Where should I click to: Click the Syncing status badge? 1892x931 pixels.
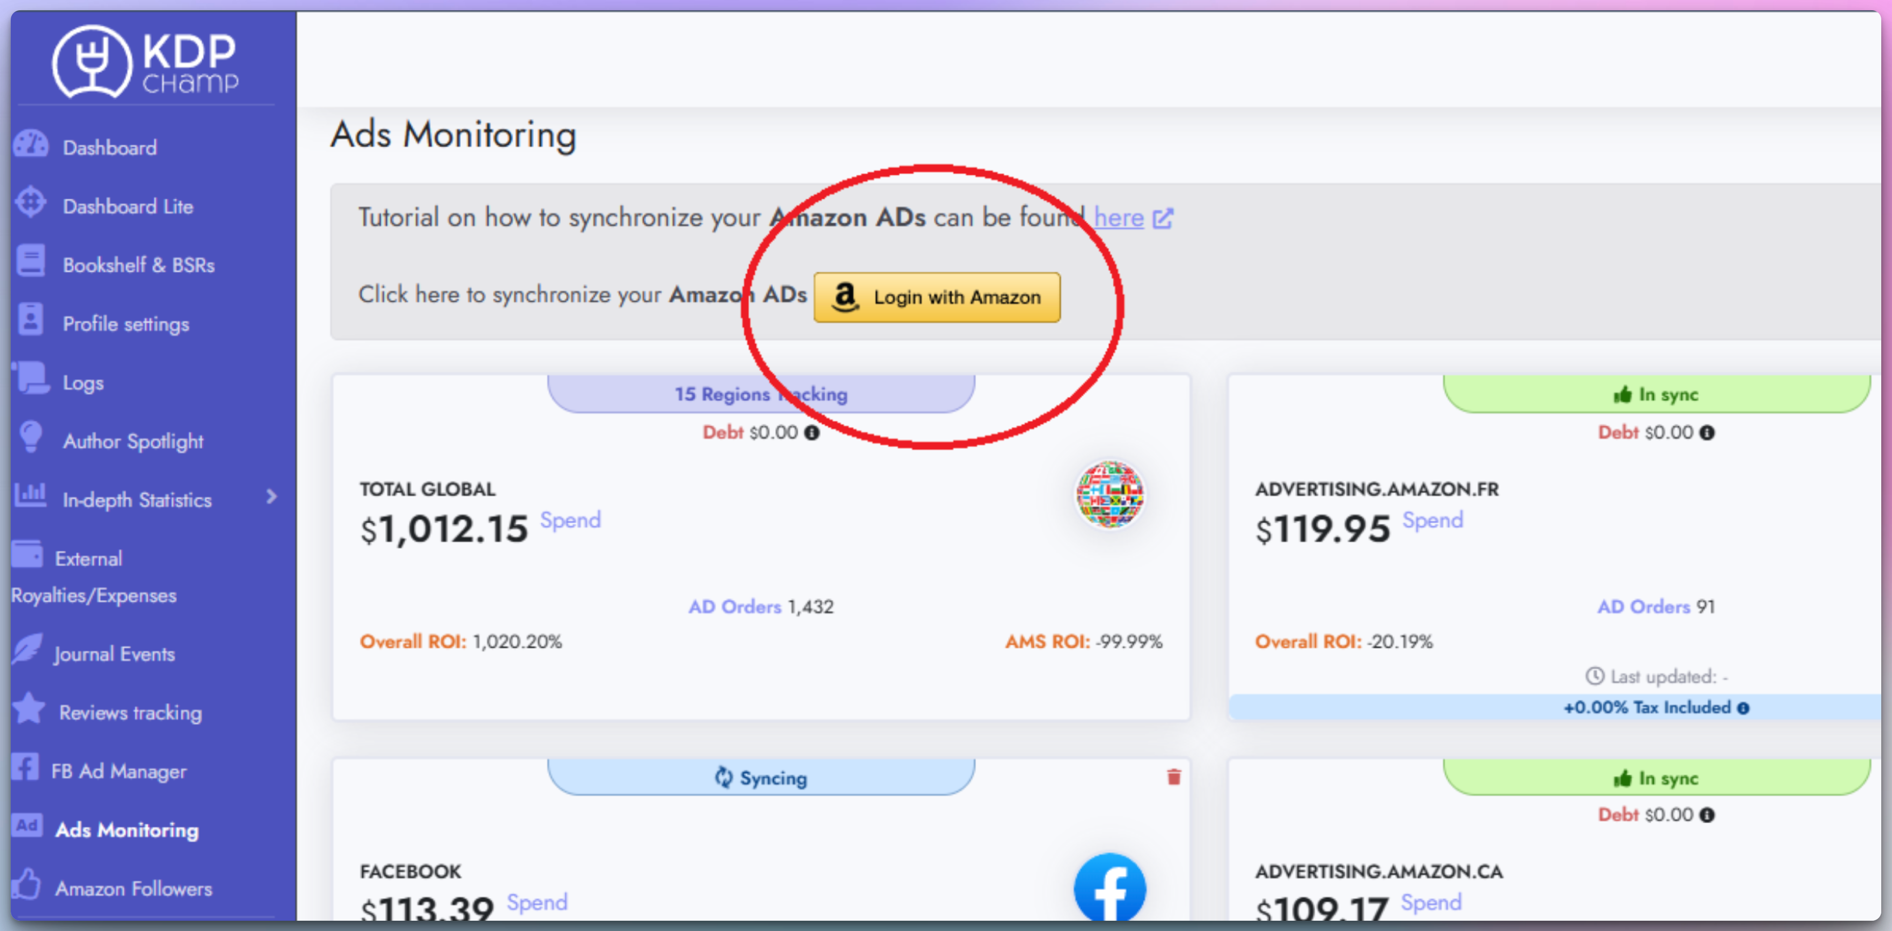point(761,778)
